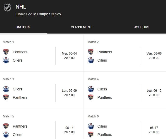Click Panthers team name in Match 3
166x139 pixels.
20,97
